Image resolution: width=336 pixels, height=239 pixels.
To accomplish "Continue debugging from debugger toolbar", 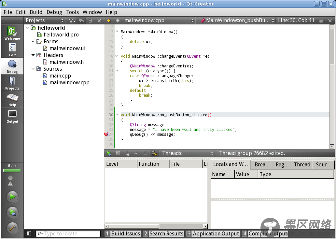I will click(x=109, y=153).
